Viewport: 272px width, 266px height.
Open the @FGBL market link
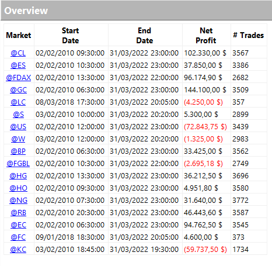pos(18,164)
